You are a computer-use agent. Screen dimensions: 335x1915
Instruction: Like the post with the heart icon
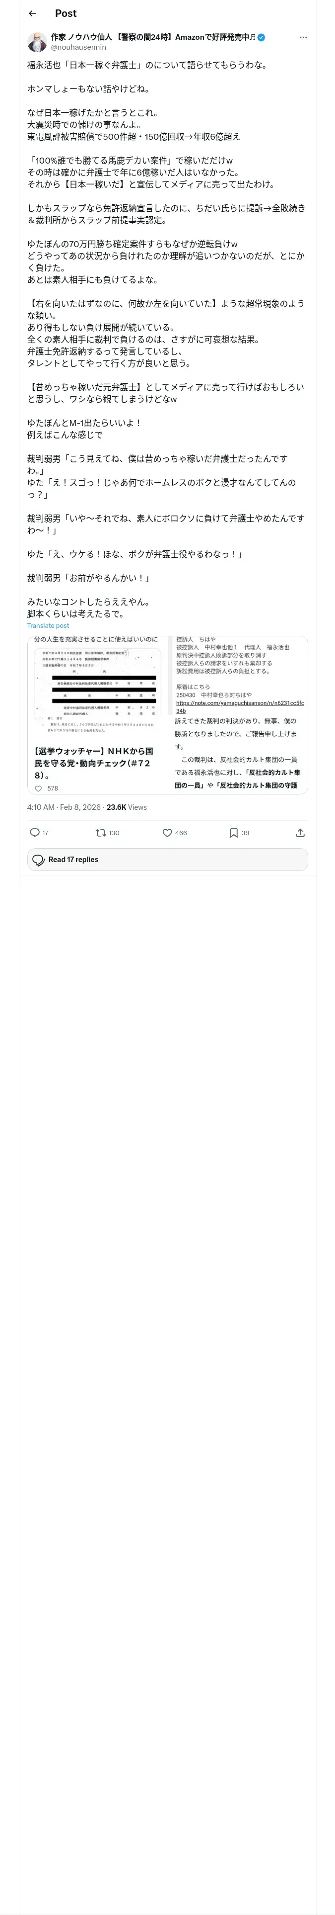coord(168,833)
